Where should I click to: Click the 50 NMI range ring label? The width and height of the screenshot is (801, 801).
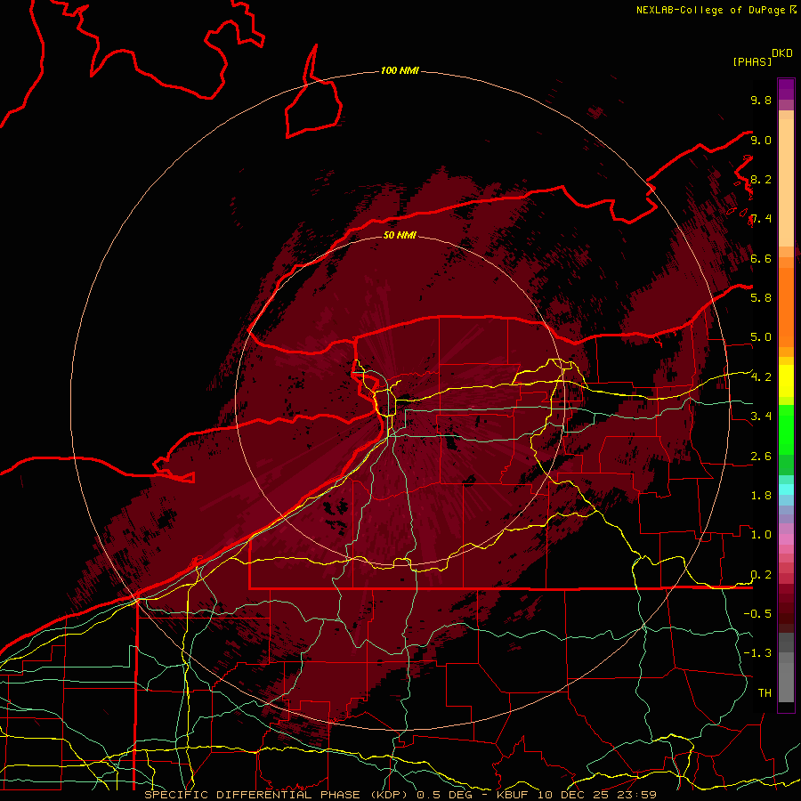[400, 235]
